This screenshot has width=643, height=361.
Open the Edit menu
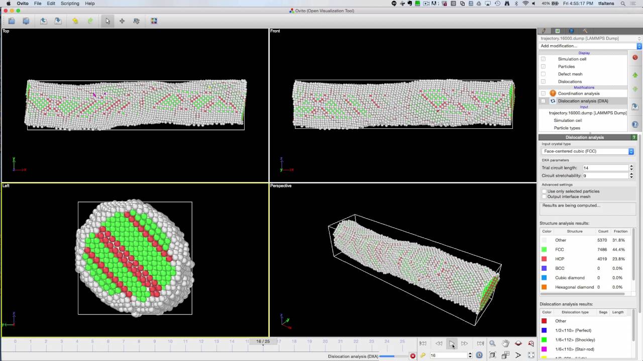coord(51,4)
